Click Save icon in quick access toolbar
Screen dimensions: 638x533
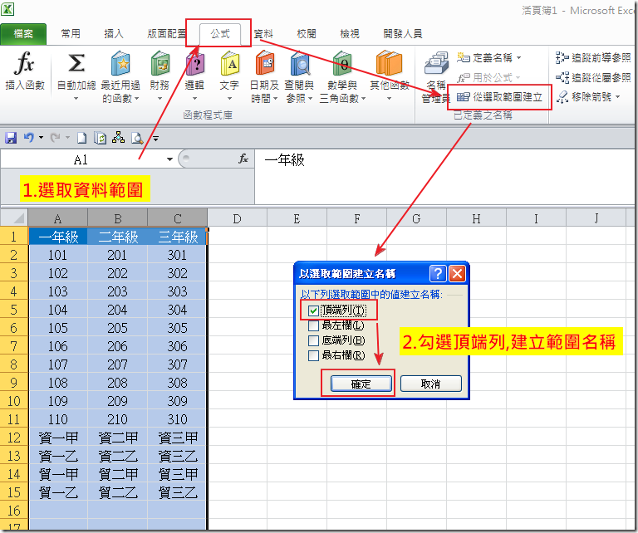click(x=11, y=138)
